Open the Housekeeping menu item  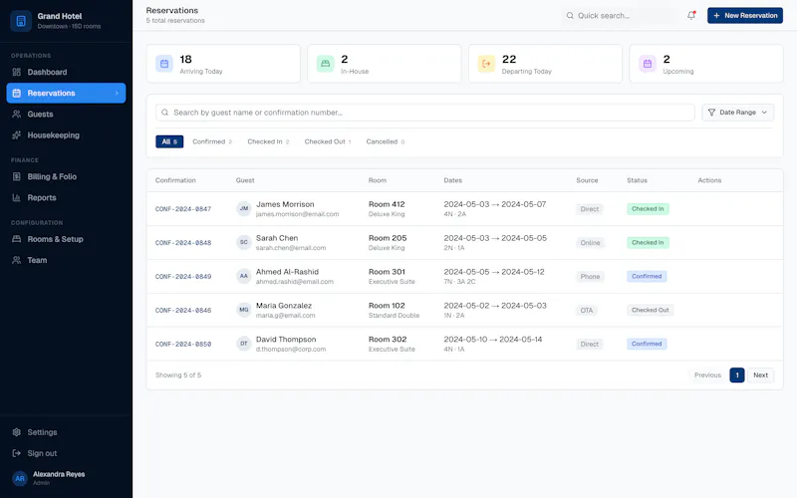coord(66,135)
